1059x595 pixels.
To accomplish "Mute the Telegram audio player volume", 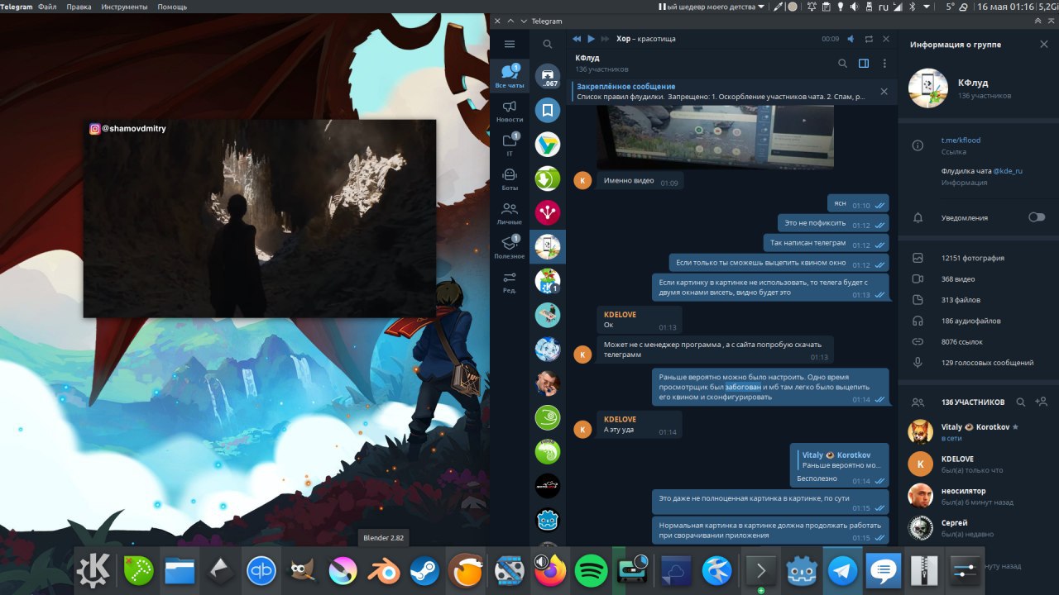I will pos(851,39).
